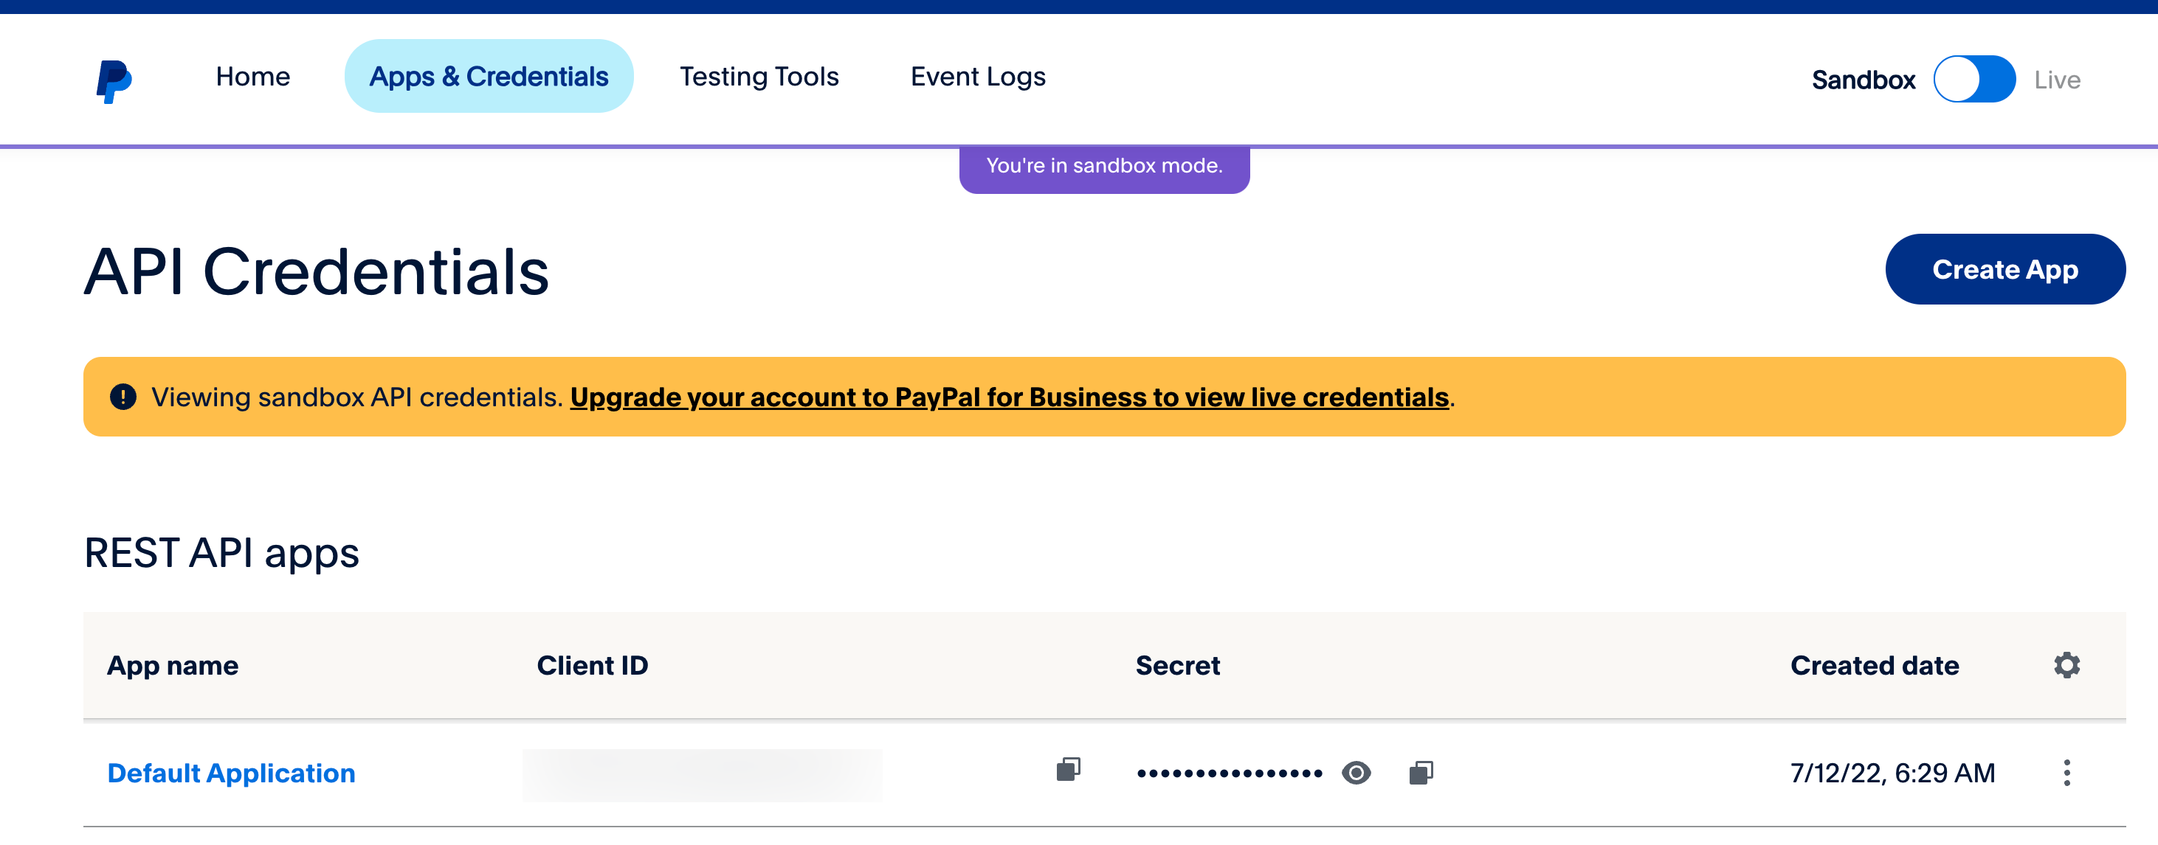
Task: Open the Default Application details
Action: click(x=231, y=772)
